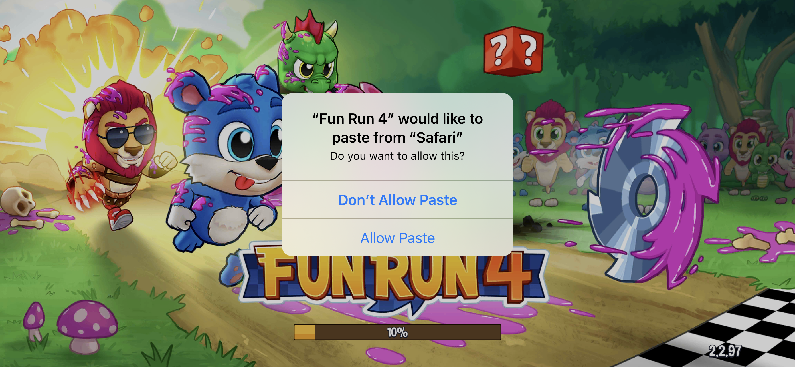Click the small purple mushroom
795x367 pixels.
tap(34, 320)
